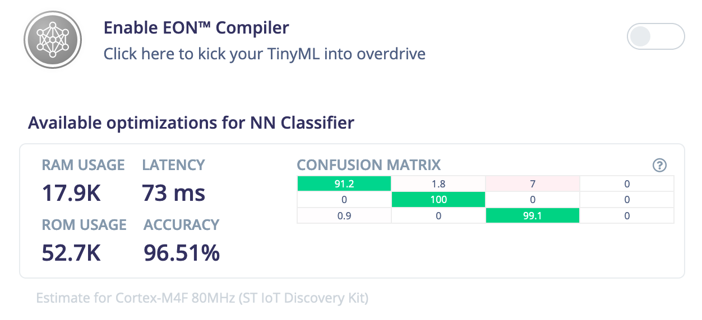Click the accuracy value 96.51%

click(x=182, y=253)
